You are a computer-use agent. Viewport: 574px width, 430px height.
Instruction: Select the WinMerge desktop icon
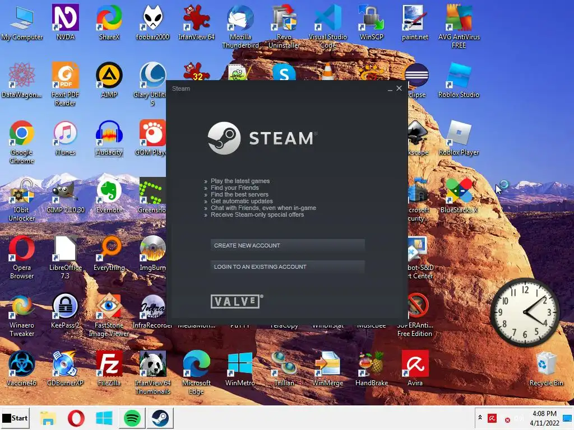click(327, 370)
